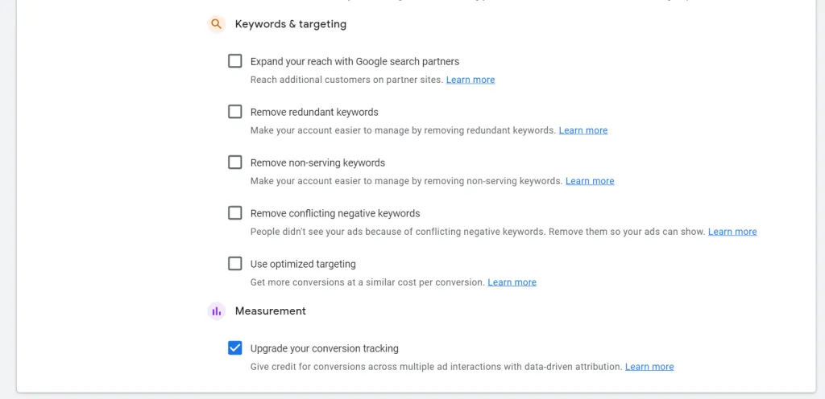Open Learn more link for optimized targeting
The height and width of the screenshot is (399, 825).
pyautogui.click(x=512, y=282)
